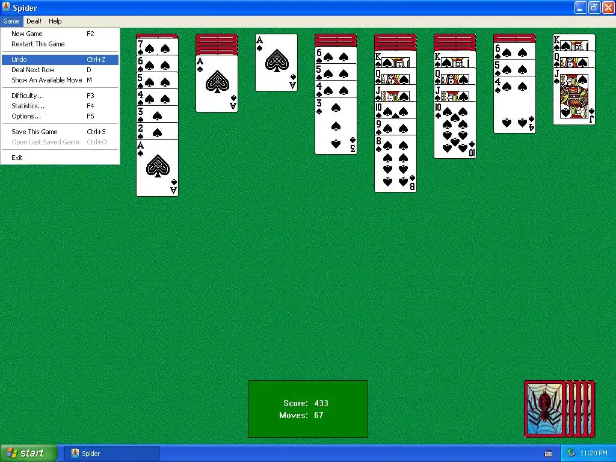Click the ace of spades in second column

[x=217, y=84]
